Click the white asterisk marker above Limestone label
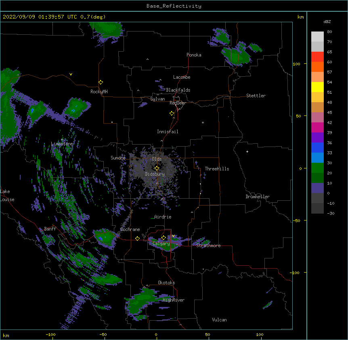Image resolution: width=348 pixels, height=340 pixels. pos(62,139)
